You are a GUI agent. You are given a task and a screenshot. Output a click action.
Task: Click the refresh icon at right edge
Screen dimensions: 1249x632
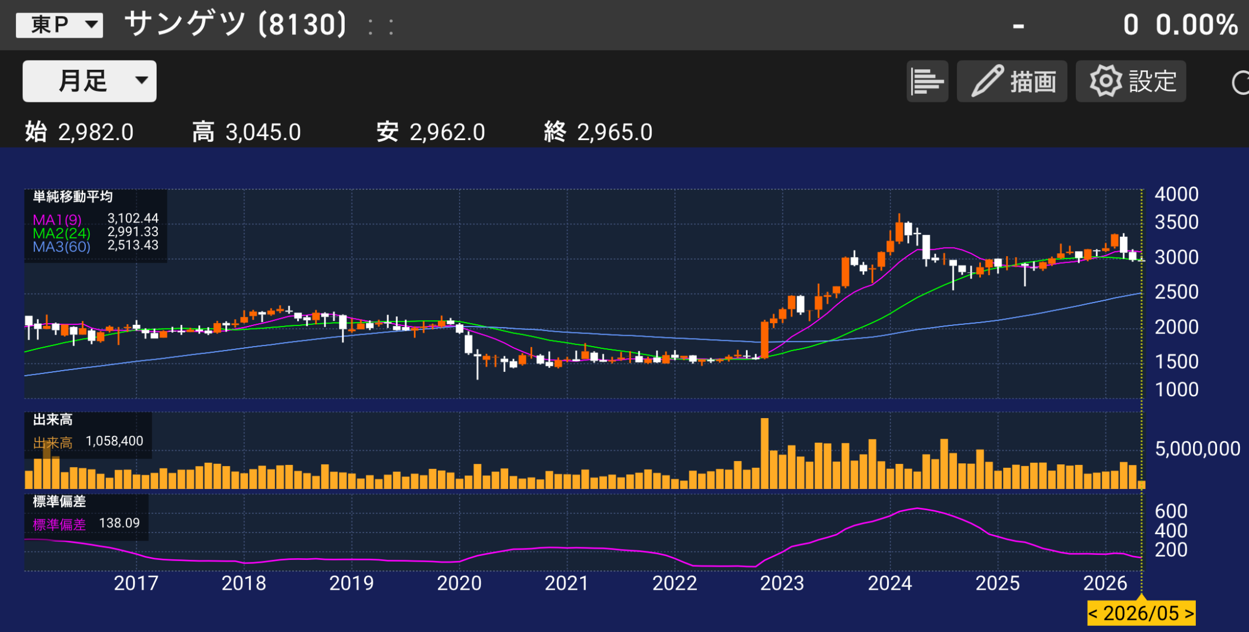pyautogui.click(x=1239, y=83)
